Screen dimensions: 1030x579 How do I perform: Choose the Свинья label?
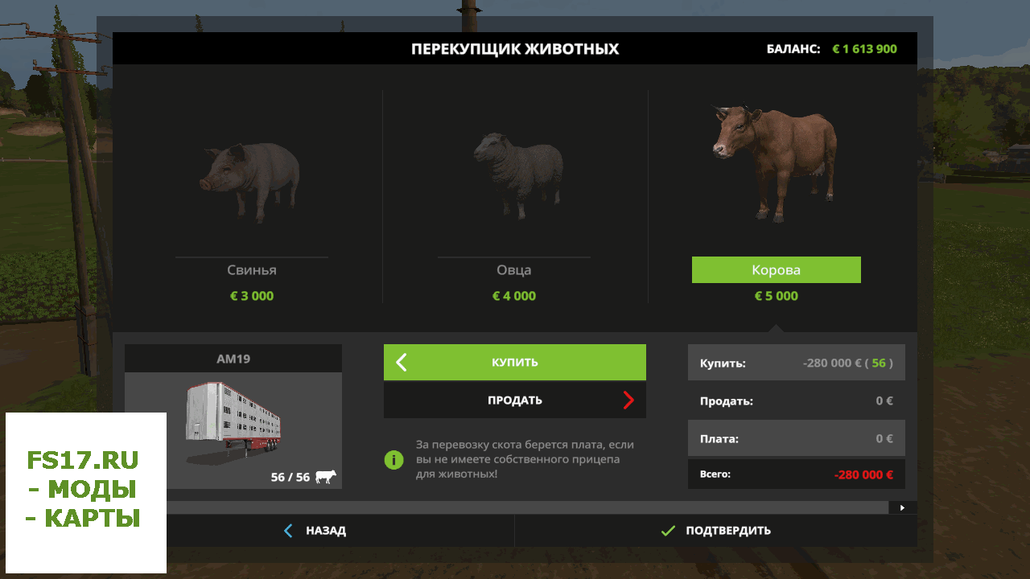(x=252, y=270)
